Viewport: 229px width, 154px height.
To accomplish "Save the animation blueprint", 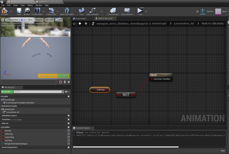I will [19, 11].
